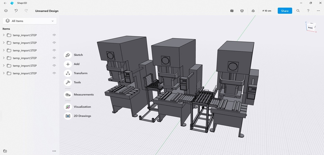
Task: Toggle the snapping magnet icon
Action: tap(242, 11)
